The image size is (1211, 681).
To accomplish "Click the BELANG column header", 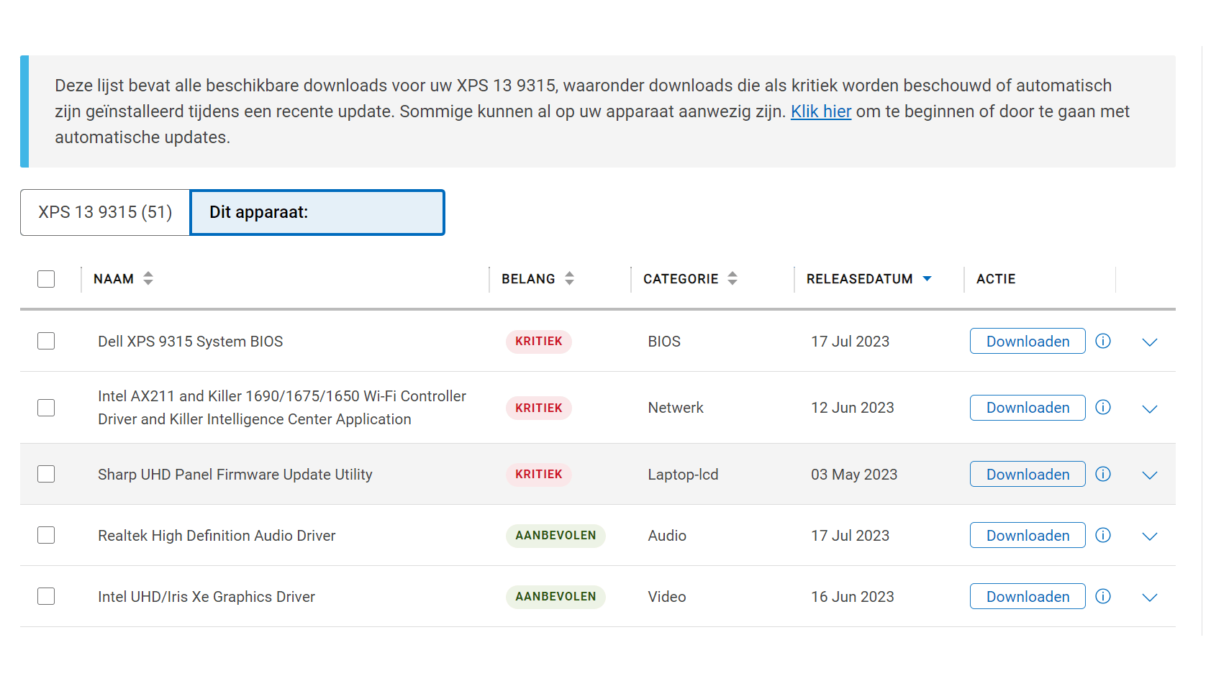I will coord(528,278).
